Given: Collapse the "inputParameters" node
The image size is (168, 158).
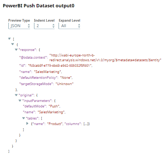Looking at the screenshot, I should click(20, 100).
